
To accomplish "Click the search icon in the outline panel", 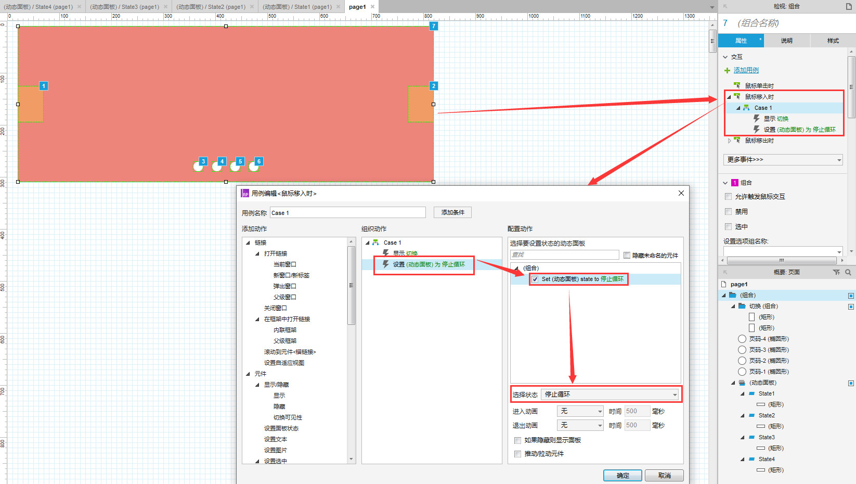I will pos(848,272).
